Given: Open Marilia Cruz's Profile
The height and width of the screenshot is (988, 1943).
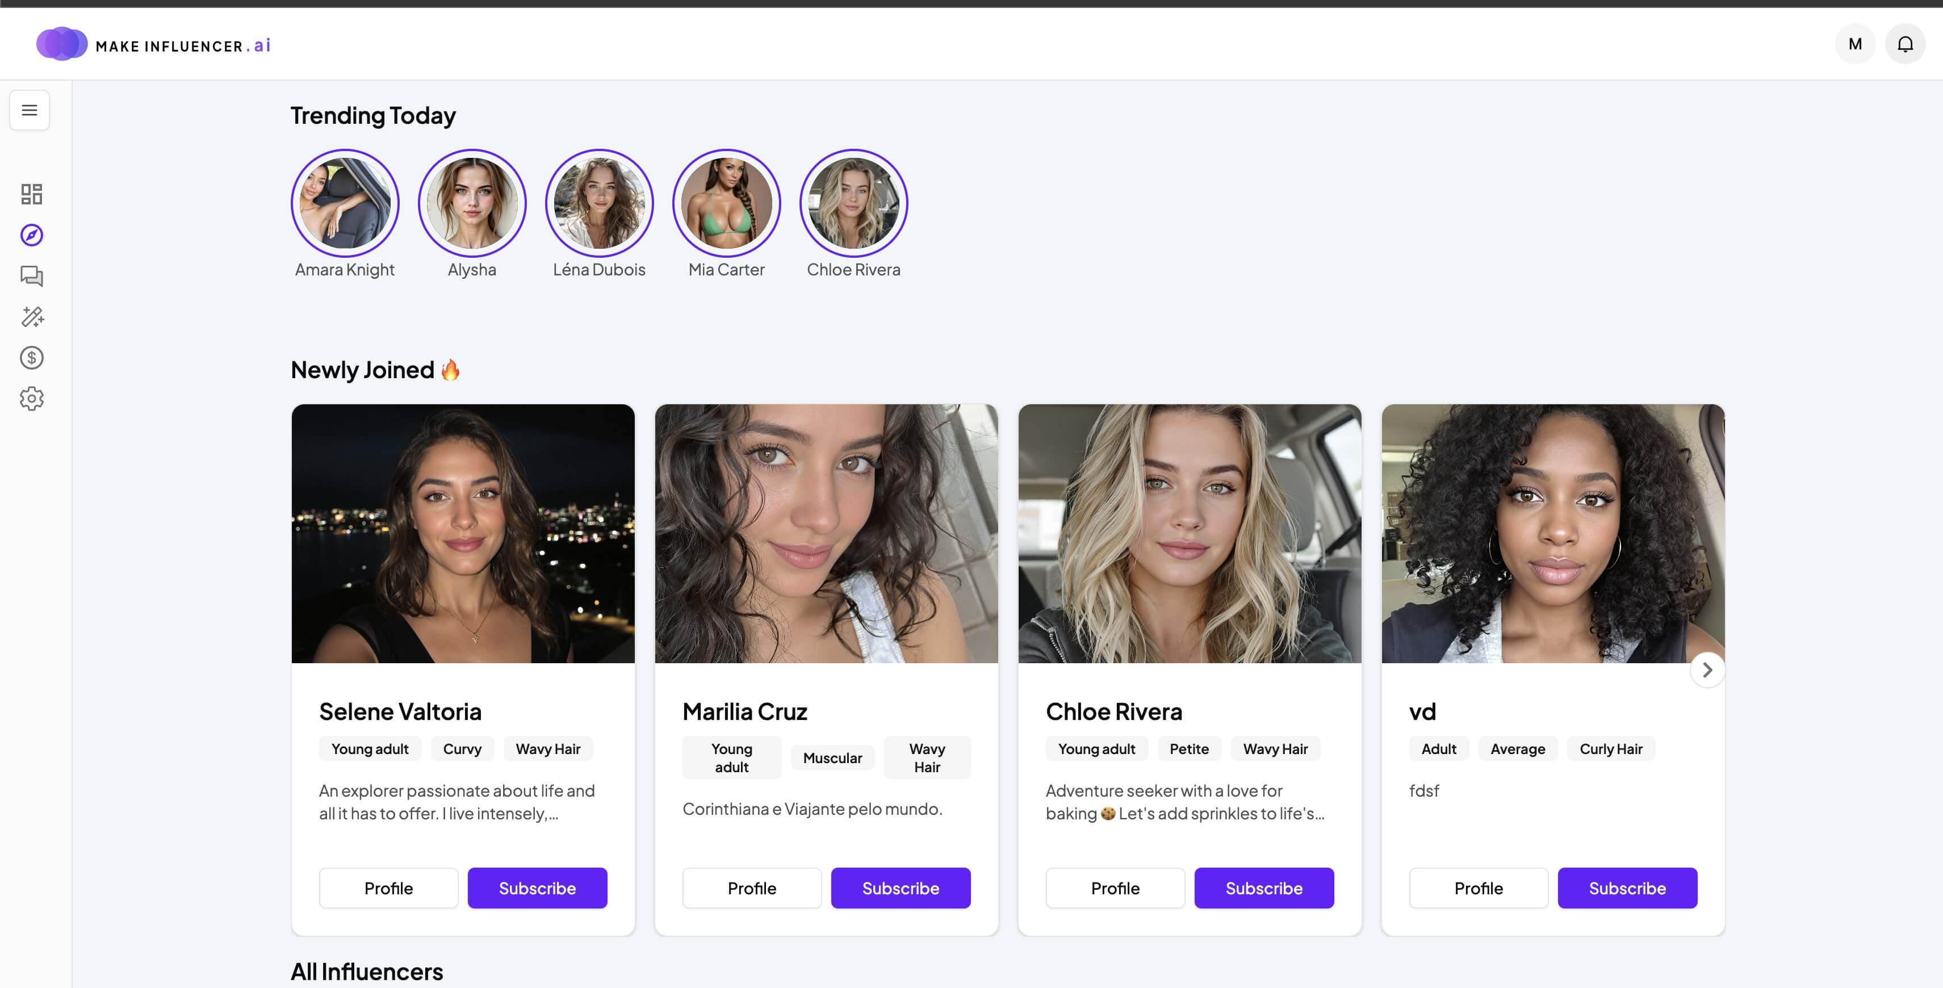Looking at the screenshot, I should (x=751, y=887).
